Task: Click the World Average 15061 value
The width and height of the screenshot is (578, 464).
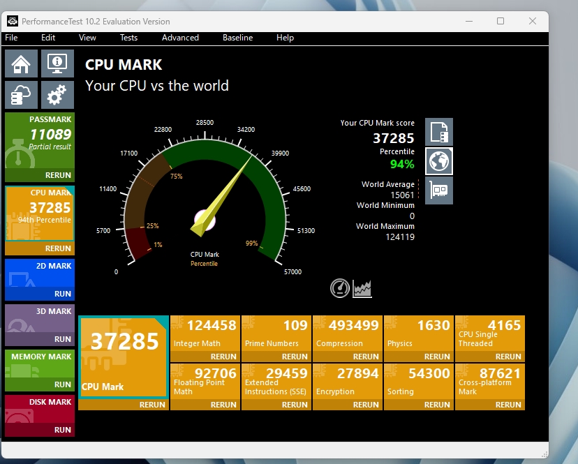Action: (402, 195)
